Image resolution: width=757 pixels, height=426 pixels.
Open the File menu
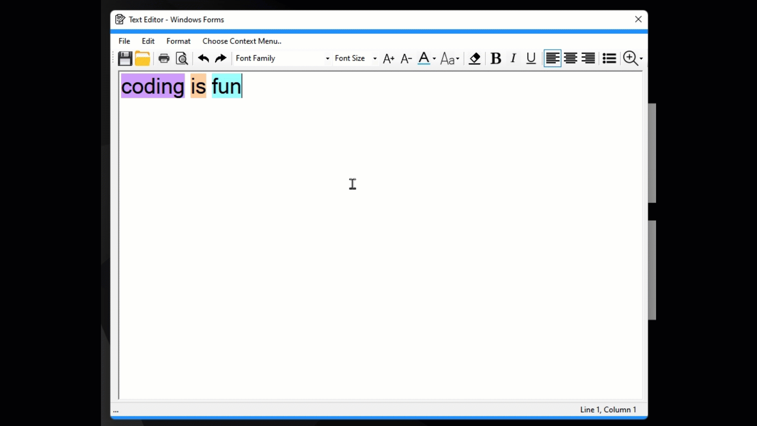click(x=124, y=41)
